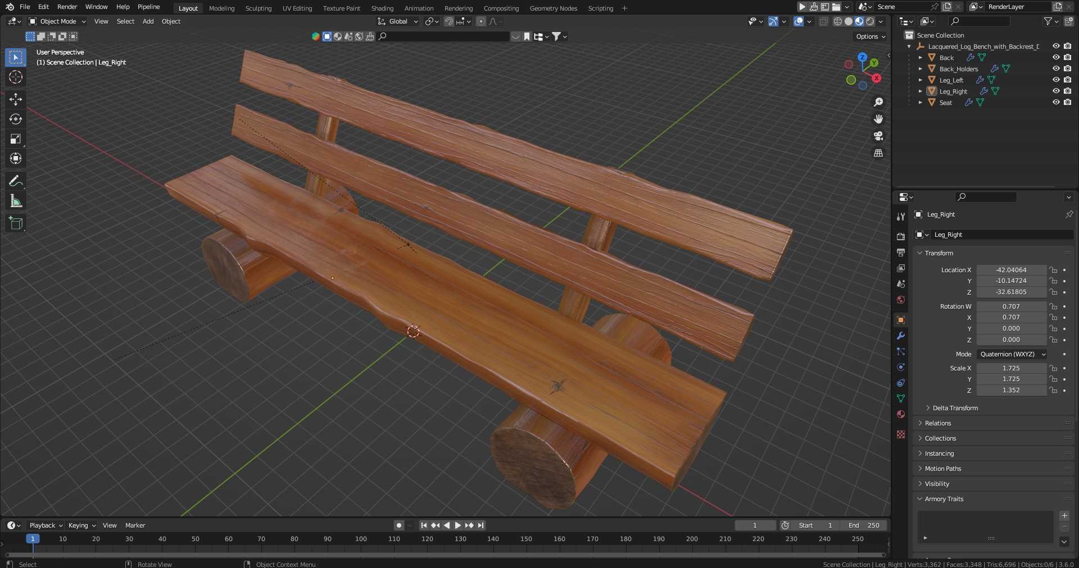The image size is (1079, 568).
Task: Toggle auto keying record button
Action: [399, 525]
